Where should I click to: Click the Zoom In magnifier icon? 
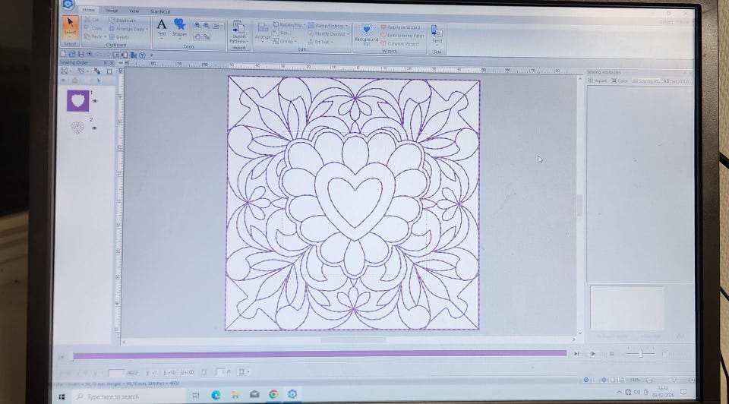197,26
